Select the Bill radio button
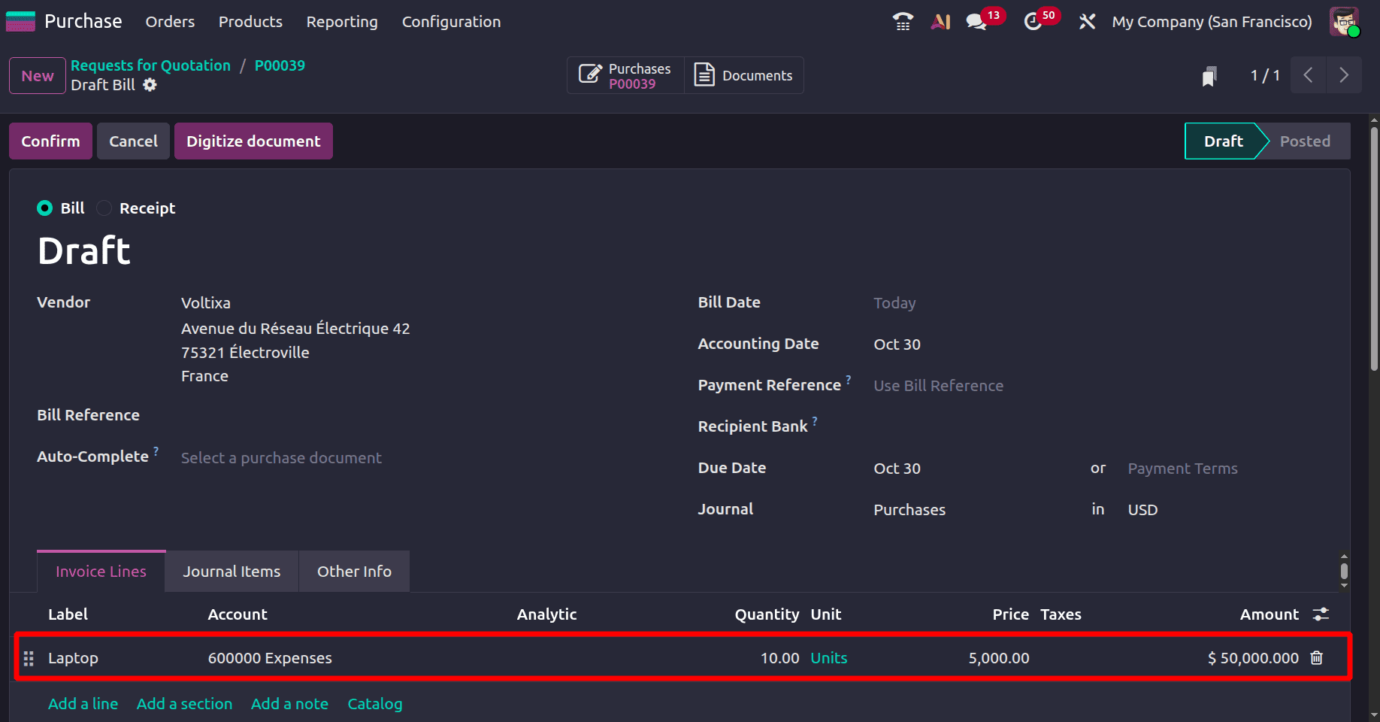Screen dimensions: 1380x722 tap(44, 208)
